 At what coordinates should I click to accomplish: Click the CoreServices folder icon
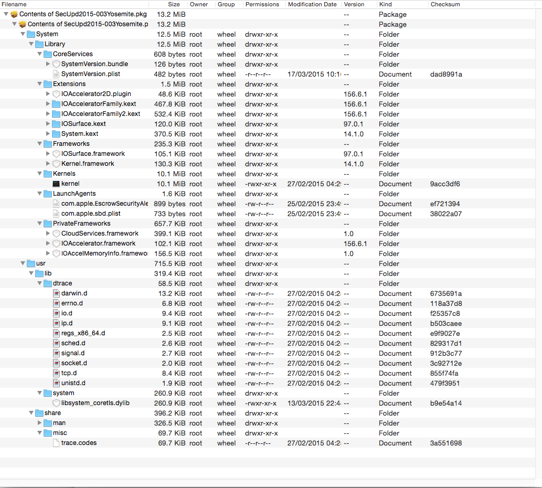(x=48, y=54)
